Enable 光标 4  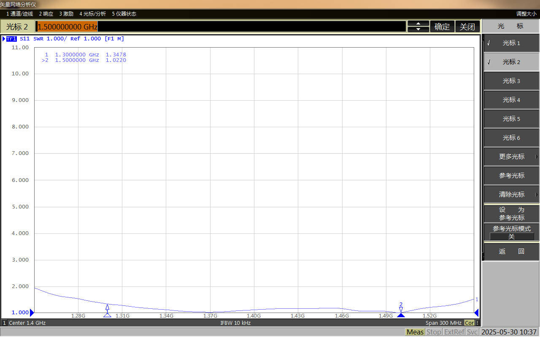click(511, 100)
